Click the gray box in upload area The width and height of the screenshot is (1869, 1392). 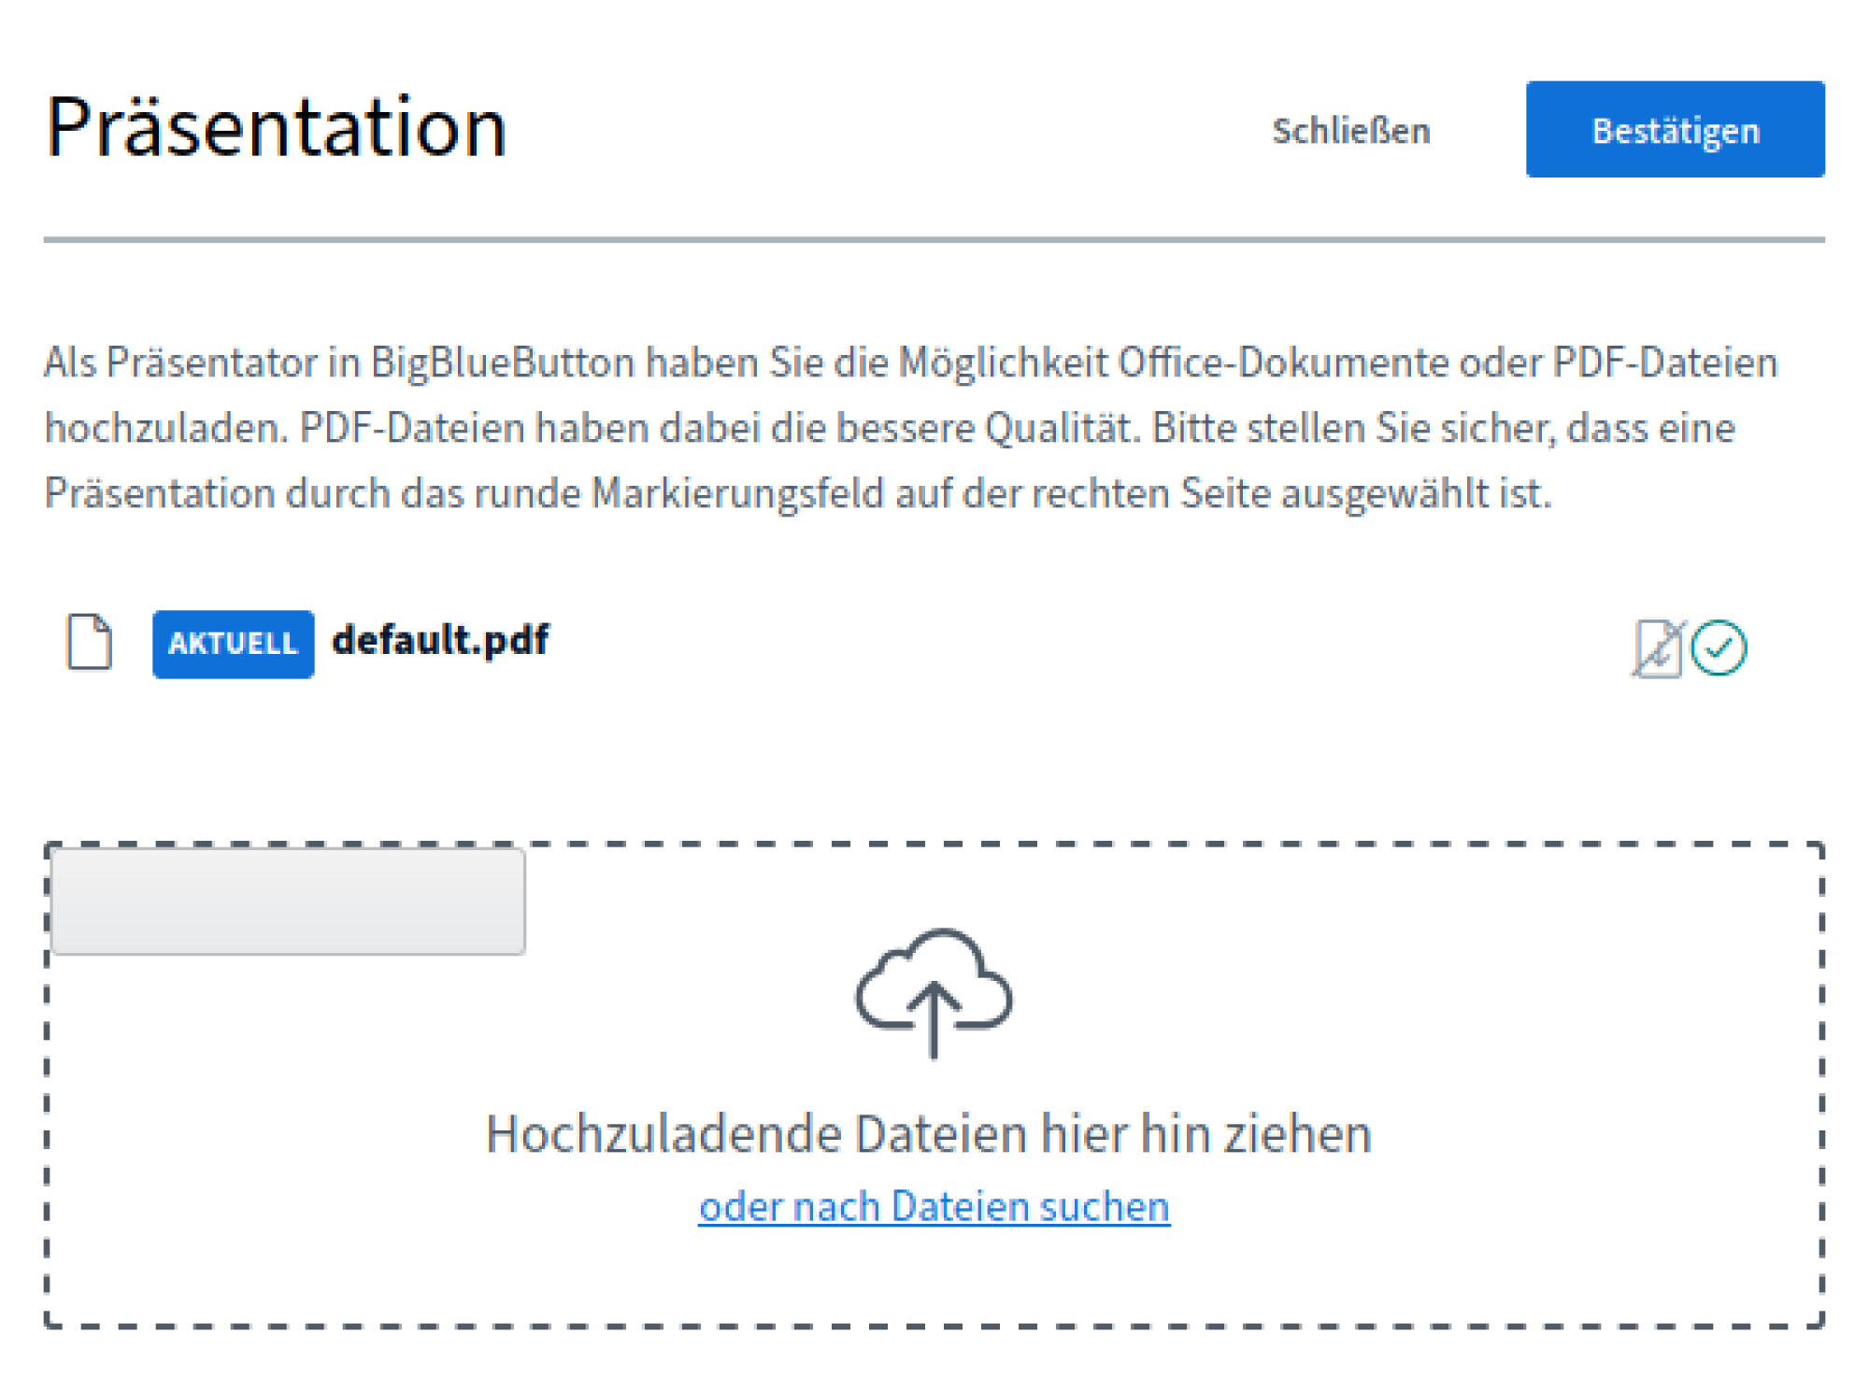[x=288, y=901]
